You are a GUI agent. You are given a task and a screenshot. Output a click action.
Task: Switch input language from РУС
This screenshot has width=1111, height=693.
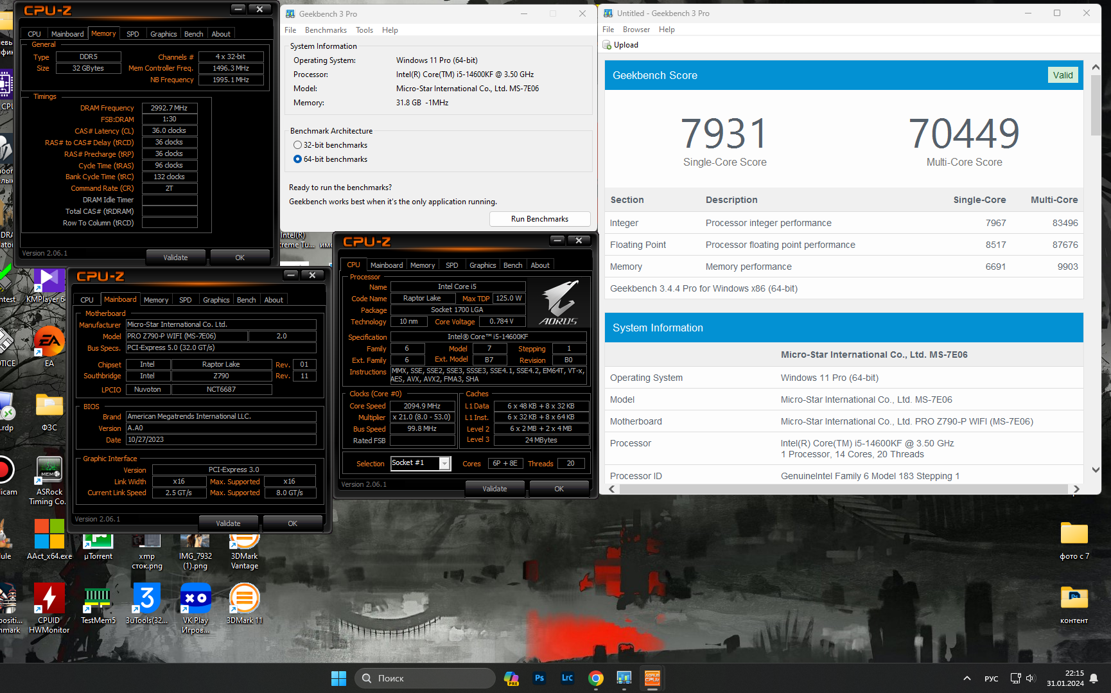[991, 679]
